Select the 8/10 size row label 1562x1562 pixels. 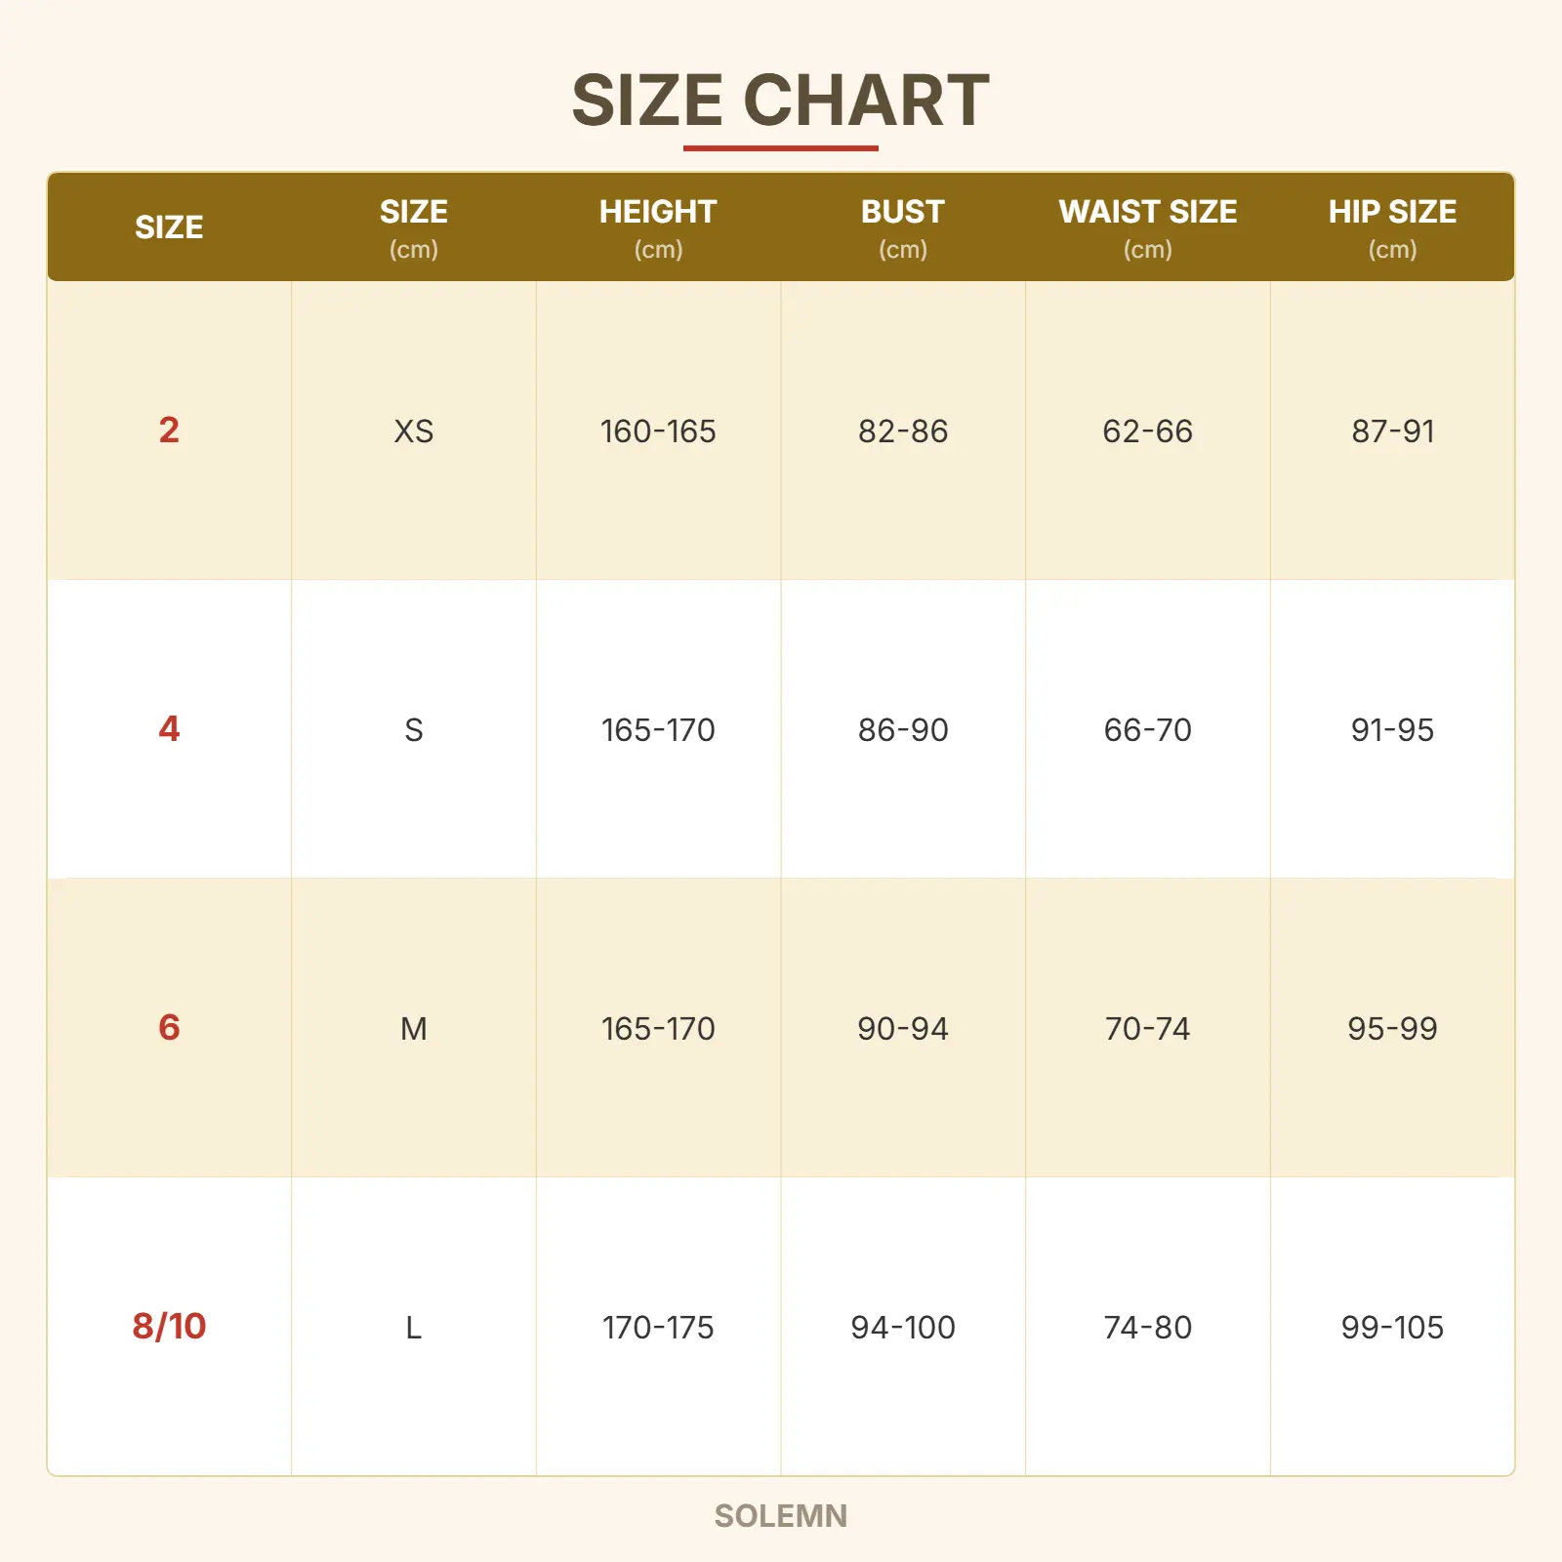(x=169, y=1326)
